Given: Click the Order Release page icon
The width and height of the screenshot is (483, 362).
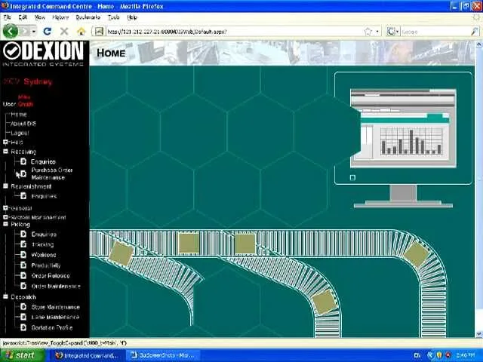Looking at the screenshot, I should click(23, 275).
